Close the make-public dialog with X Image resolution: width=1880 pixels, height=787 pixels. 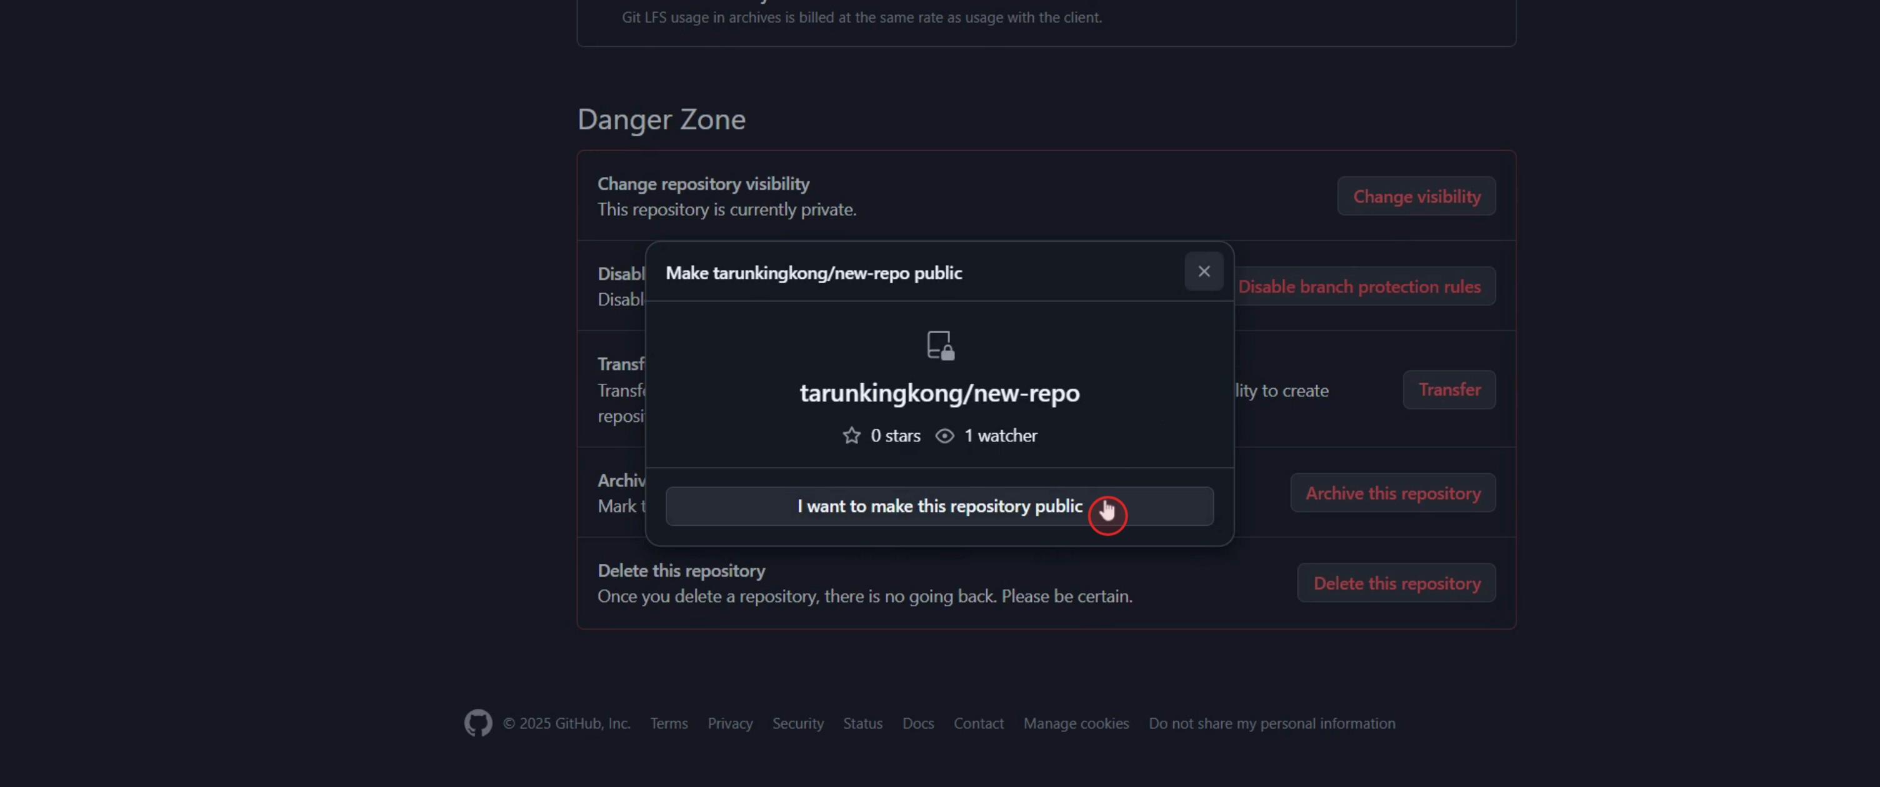pyautogui.click(x=1204, y=271)
